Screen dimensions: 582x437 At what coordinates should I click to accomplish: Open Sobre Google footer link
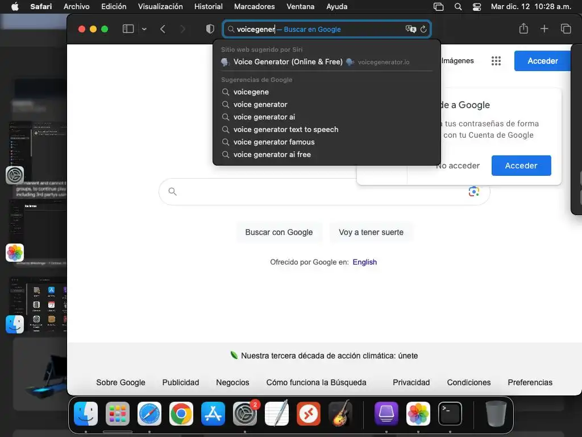(x=120, y=382)
